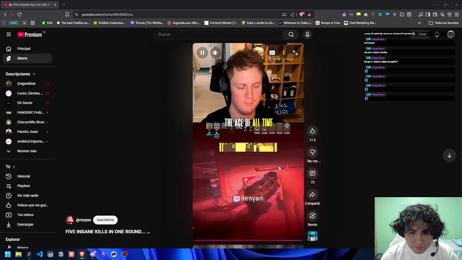Screen dimensions: 462x260
Task: Open Ver más tarde list
Action: click(27, 195)
